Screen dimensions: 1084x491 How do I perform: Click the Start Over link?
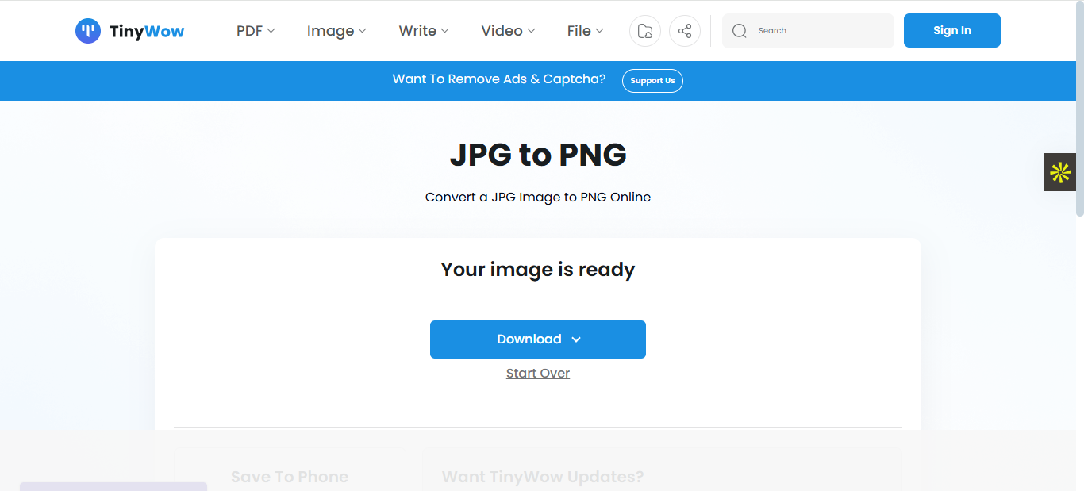(x=537, y=373)
